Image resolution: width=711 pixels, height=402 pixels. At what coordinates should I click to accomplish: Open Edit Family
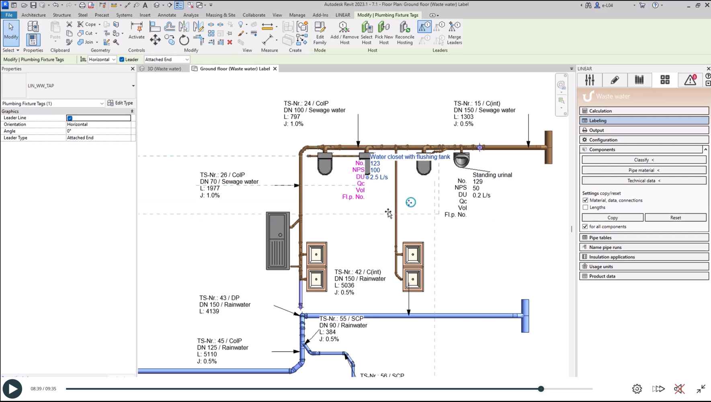click(320, 33)
